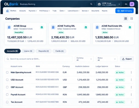Select the ACME Trading SRL company card
This screenshot has width=139, height=108.
tap(69, 34)
